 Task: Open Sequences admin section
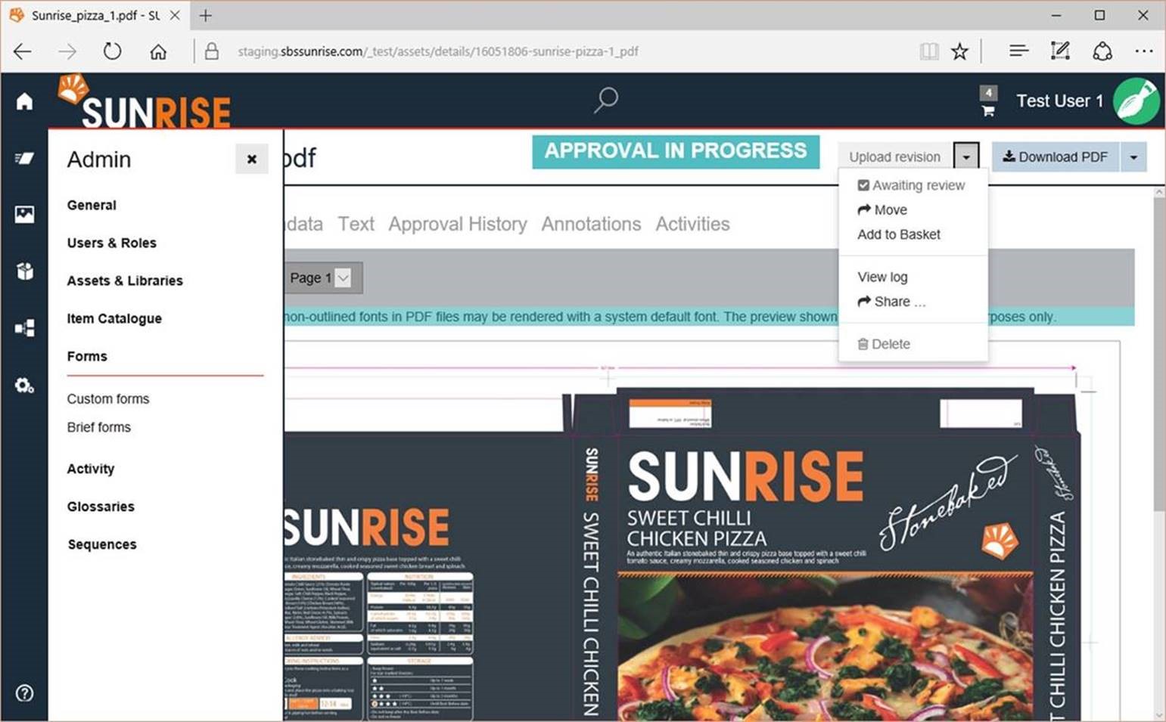pyautogui.click(x=102, y=544)
